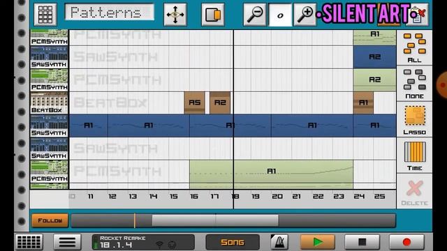Select All patterns button

click(414, 47)
